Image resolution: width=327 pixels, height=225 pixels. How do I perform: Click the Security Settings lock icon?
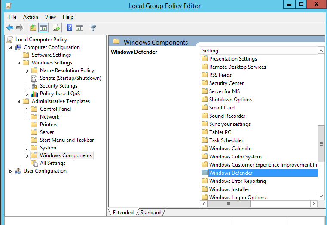tap(34, 86)
